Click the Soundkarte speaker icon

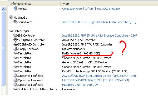coord(16,22)
